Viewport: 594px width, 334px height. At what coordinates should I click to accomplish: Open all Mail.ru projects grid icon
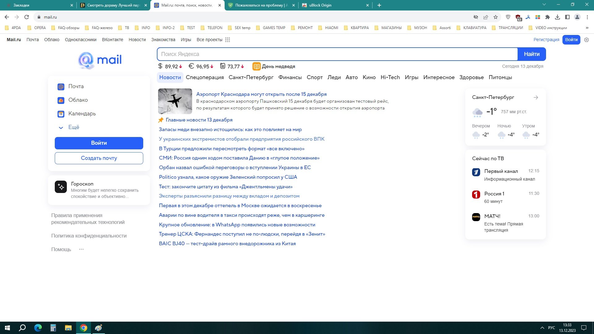[x=228, y=40]
